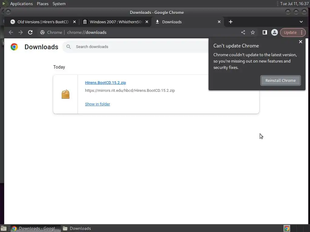Viewport: 310px width, 232px height.
Task: Click Chrome icon in bottom-right tray
Action: pos(287,228)
